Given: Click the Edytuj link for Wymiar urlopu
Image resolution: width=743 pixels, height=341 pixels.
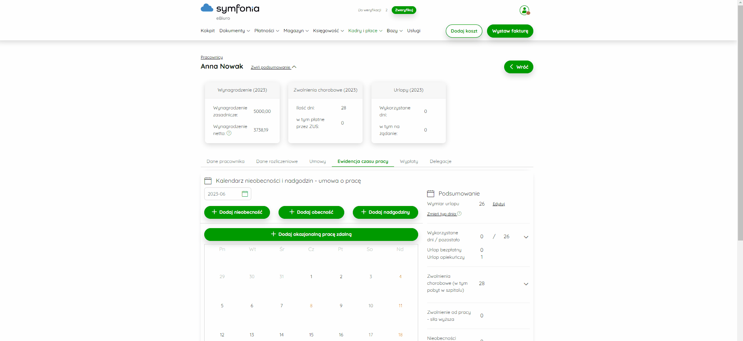Looking at the screenshot, I should [x=499, y=204].
